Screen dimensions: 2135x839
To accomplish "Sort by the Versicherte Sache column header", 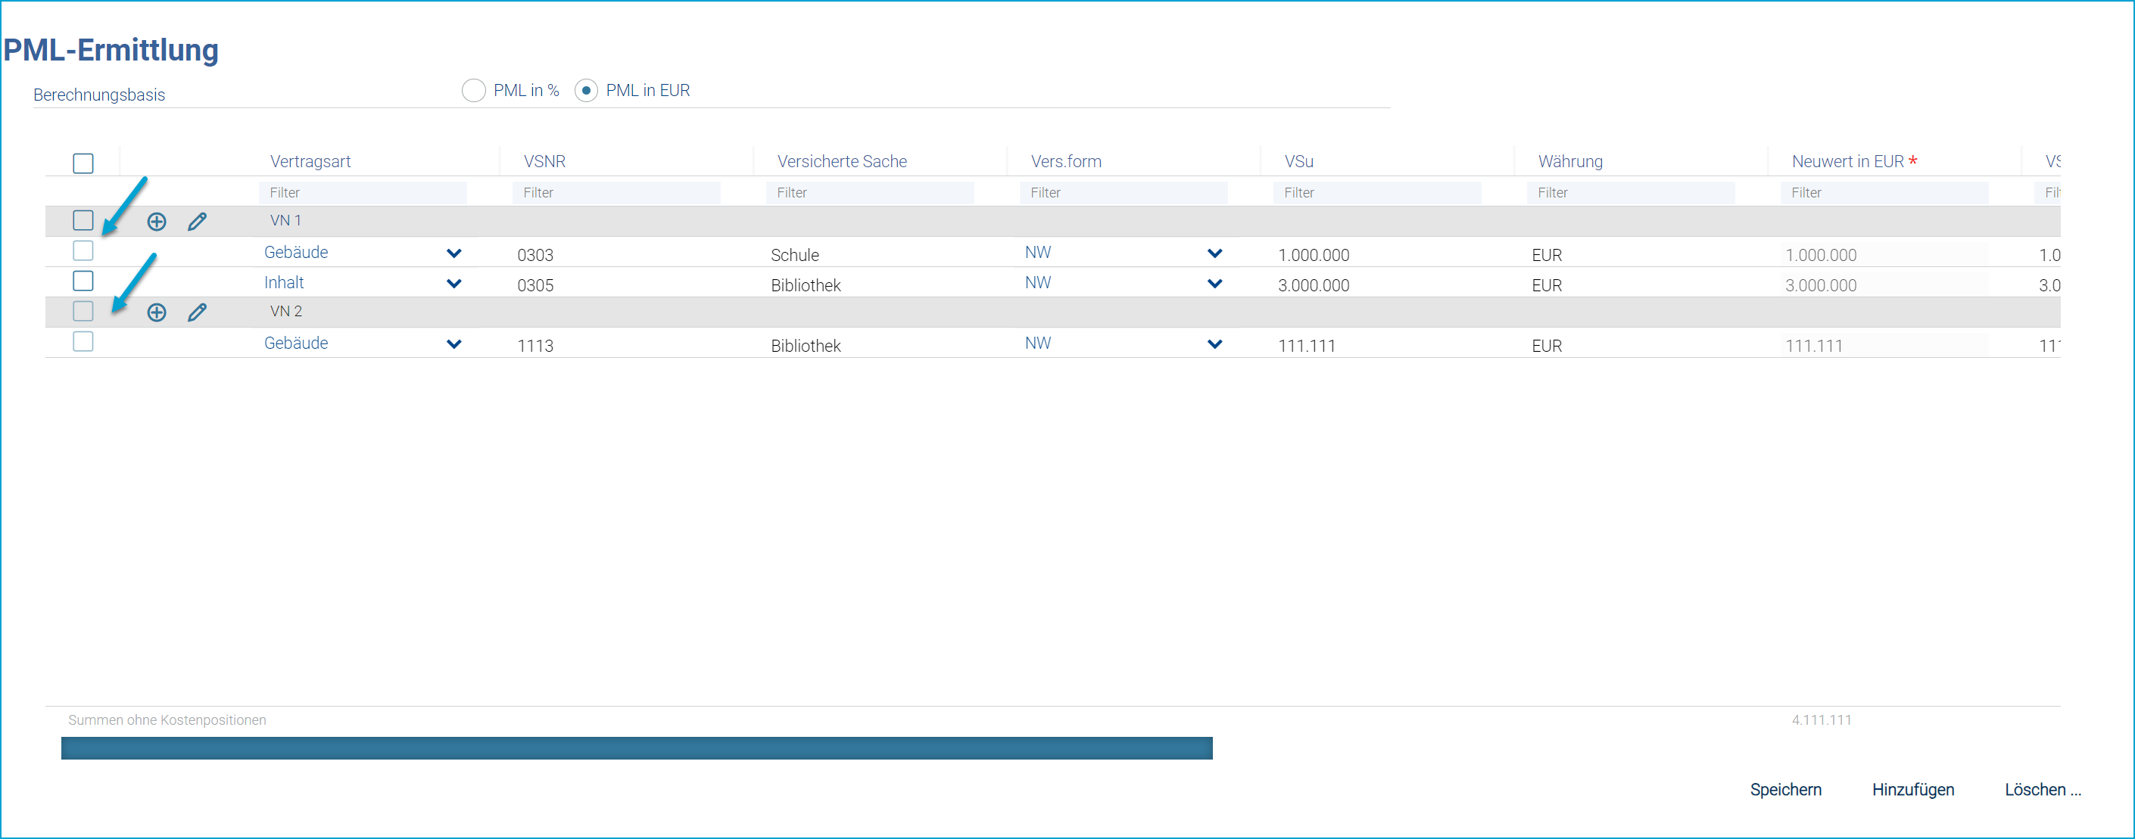I will click(841, 161).
